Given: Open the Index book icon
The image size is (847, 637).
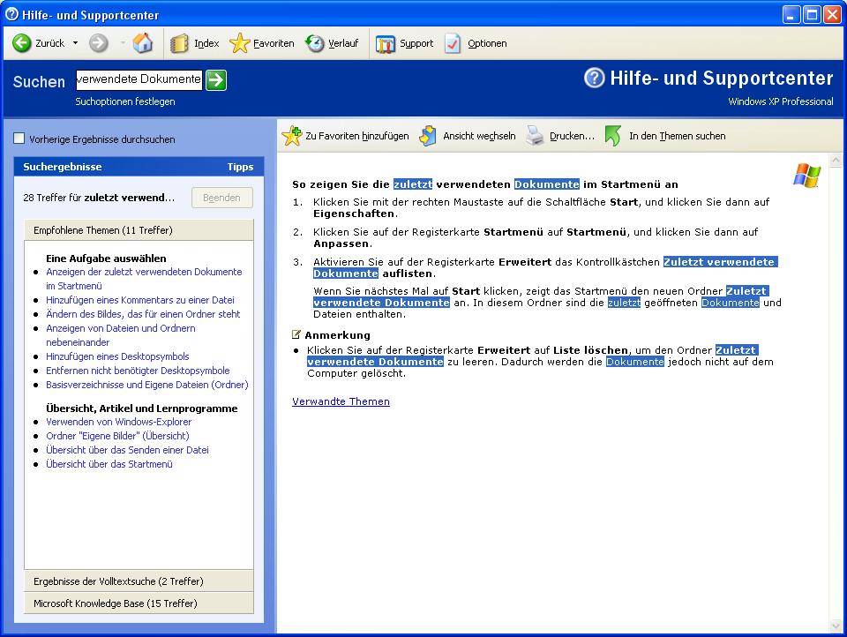Looking at the screenshot, I should tap(180, 43).
